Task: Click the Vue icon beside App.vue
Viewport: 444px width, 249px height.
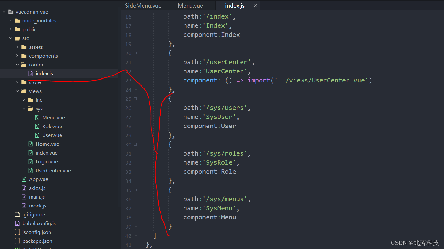Action: pyautogui.click(x=24, y=179)
